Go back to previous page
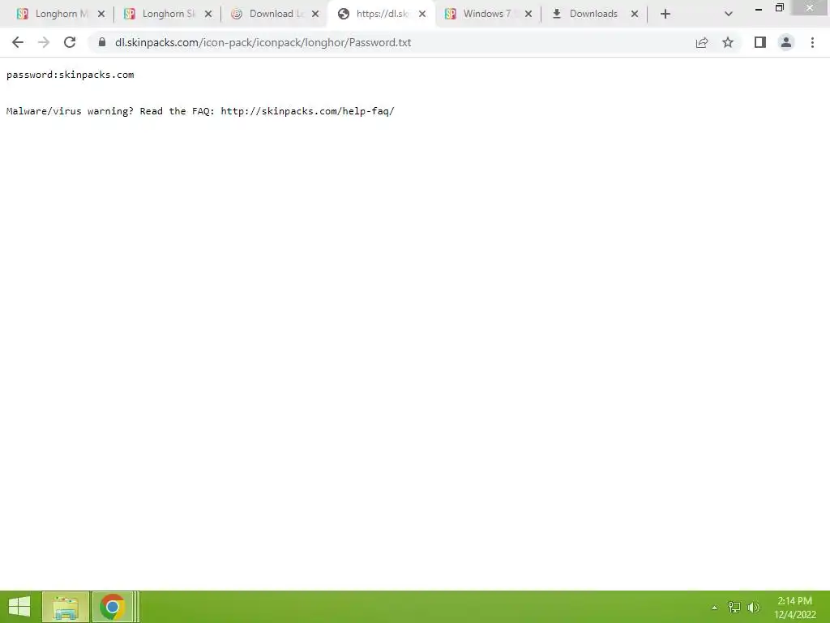Screen dimensions: 830x623 [x=18, y=42]
